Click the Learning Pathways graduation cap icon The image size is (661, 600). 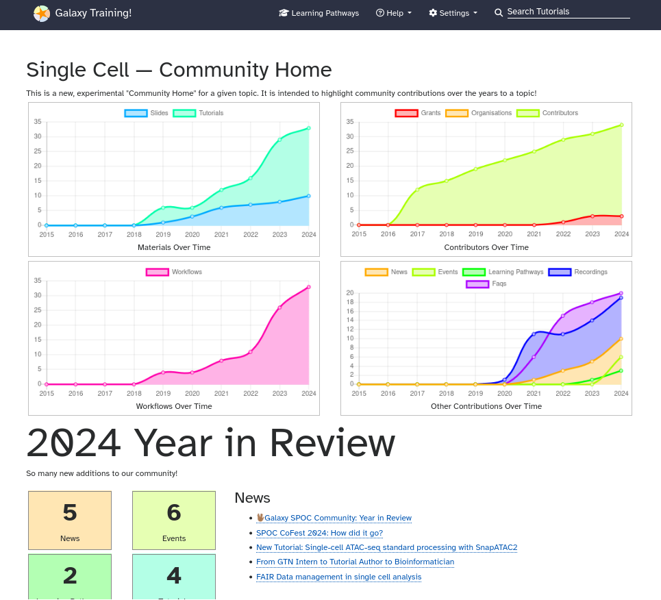(284, 13)
